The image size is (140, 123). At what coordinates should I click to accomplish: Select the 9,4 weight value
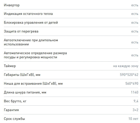136,101
